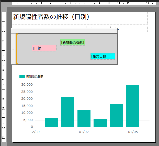Viewport: 159px width, 146px height.
Task: Select the shortest bar right of 01/02
Action: [100, 123]
